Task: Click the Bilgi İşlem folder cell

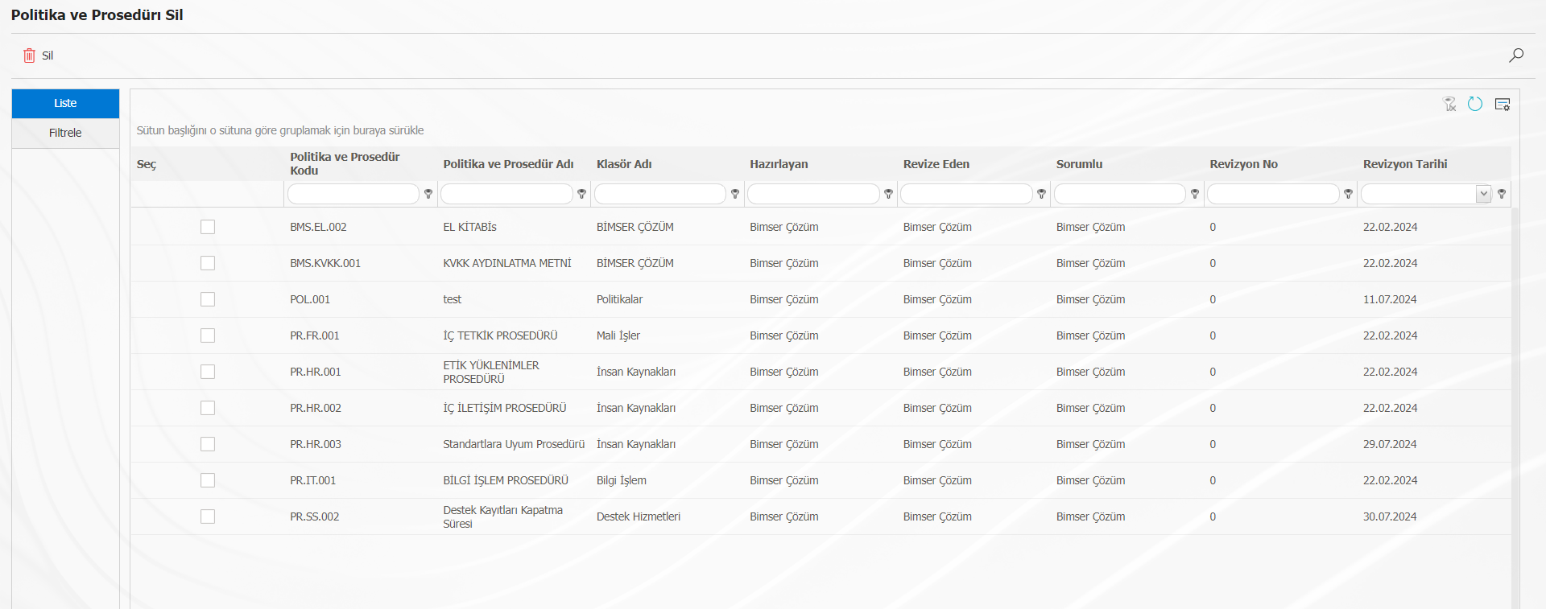Action: [x=622, y=480]
